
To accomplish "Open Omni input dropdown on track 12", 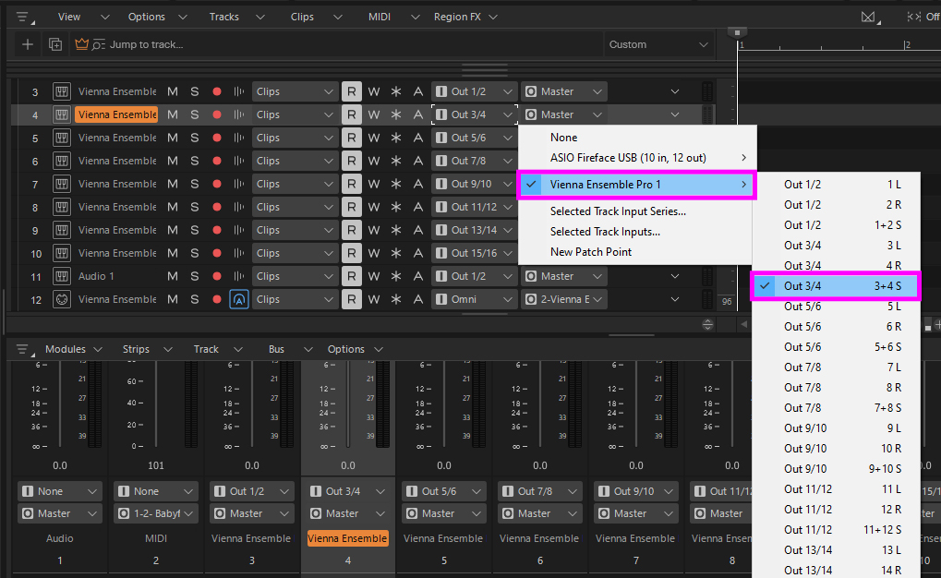I will click(x=474, y=299).
